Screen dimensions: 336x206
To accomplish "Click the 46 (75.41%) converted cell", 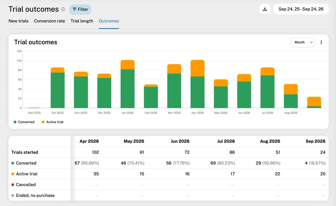I will click(x=133, y=163).
